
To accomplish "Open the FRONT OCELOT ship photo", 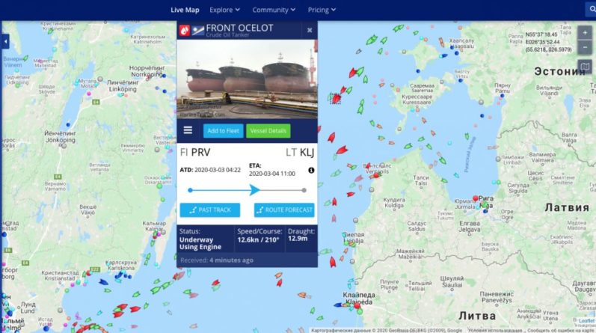I will (x=247, y=79).
